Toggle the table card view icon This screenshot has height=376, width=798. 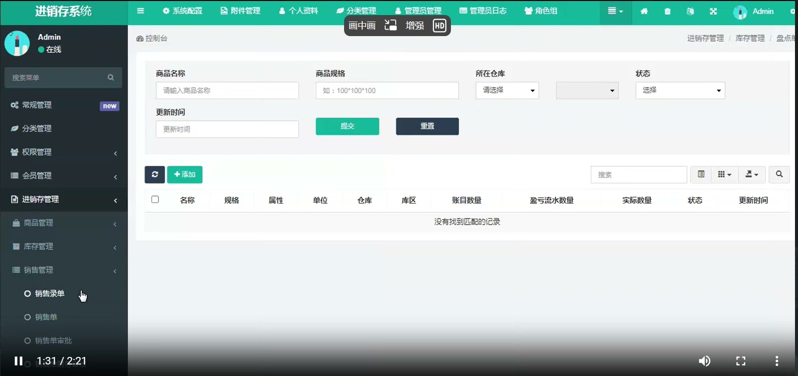coord(701,174)
